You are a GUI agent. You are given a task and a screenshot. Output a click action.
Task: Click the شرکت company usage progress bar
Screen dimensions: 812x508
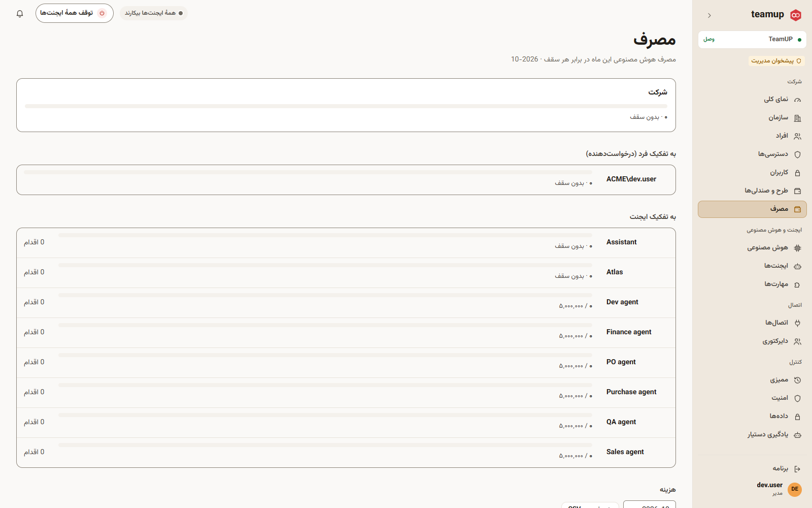coord(346,106)
